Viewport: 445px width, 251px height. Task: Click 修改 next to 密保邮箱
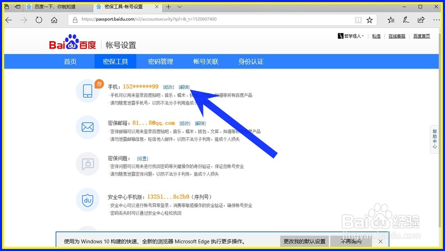tap(185, 123)
